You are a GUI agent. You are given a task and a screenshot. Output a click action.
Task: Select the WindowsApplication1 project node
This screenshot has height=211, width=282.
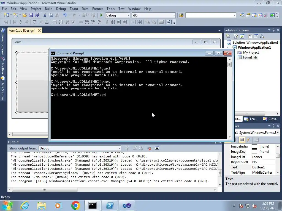point(254,47)
